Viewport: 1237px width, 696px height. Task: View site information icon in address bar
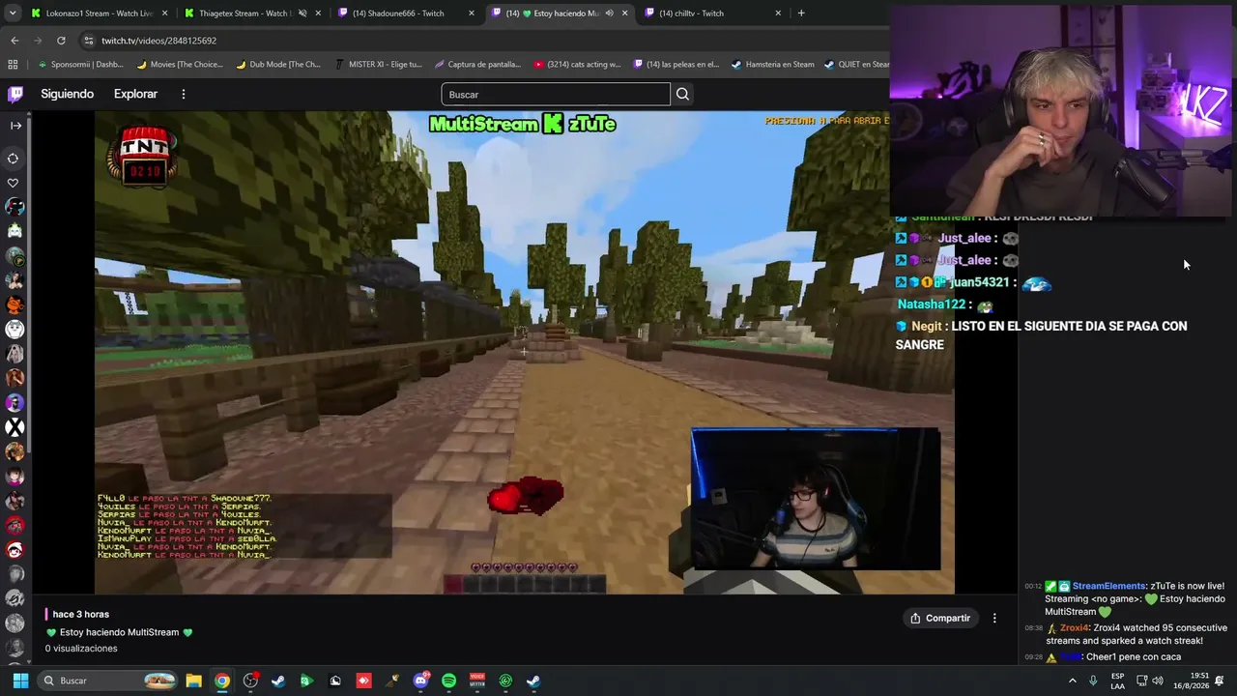tap(88, 41)
